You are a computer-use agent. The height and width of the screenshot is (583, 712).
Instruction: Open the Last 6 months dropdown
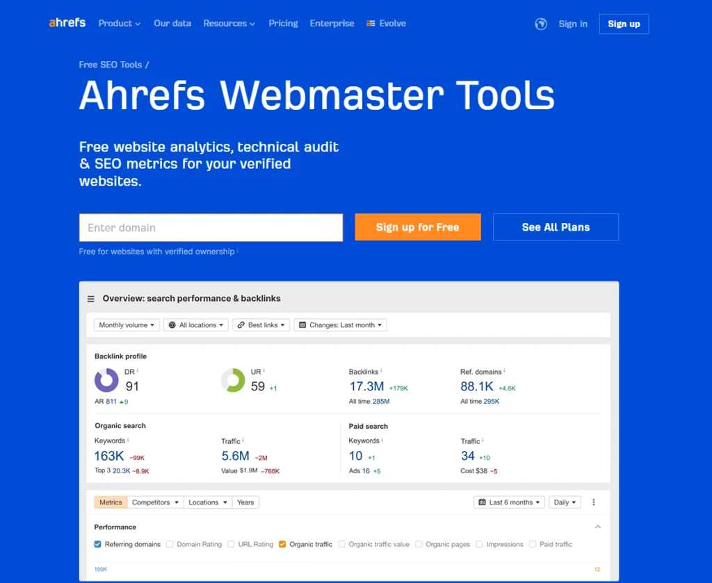tap(509, 502)
